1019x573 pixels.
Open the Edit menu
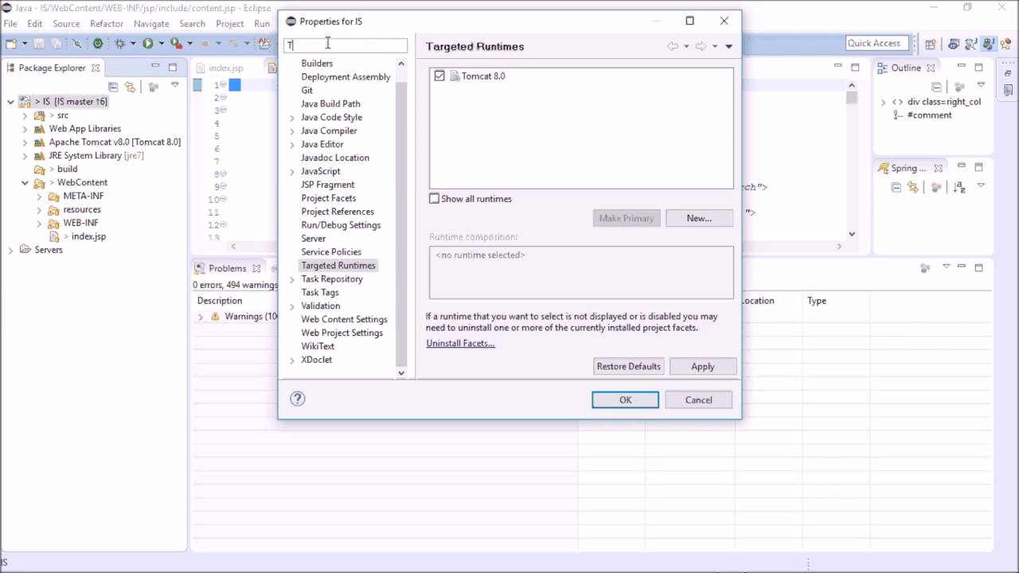35,24
